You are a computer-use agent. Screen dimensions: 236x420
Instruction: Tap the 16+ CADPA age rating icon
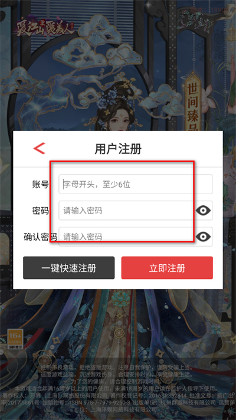[x=15, y=339]
